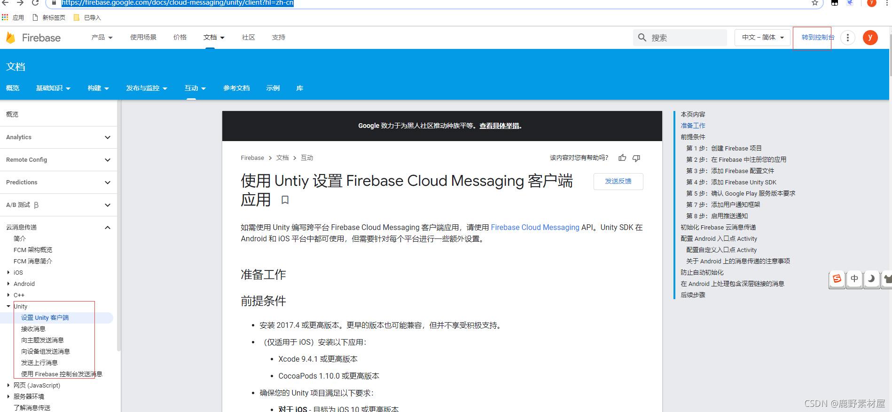Open the 文档 dropdown in top nav

214,37
